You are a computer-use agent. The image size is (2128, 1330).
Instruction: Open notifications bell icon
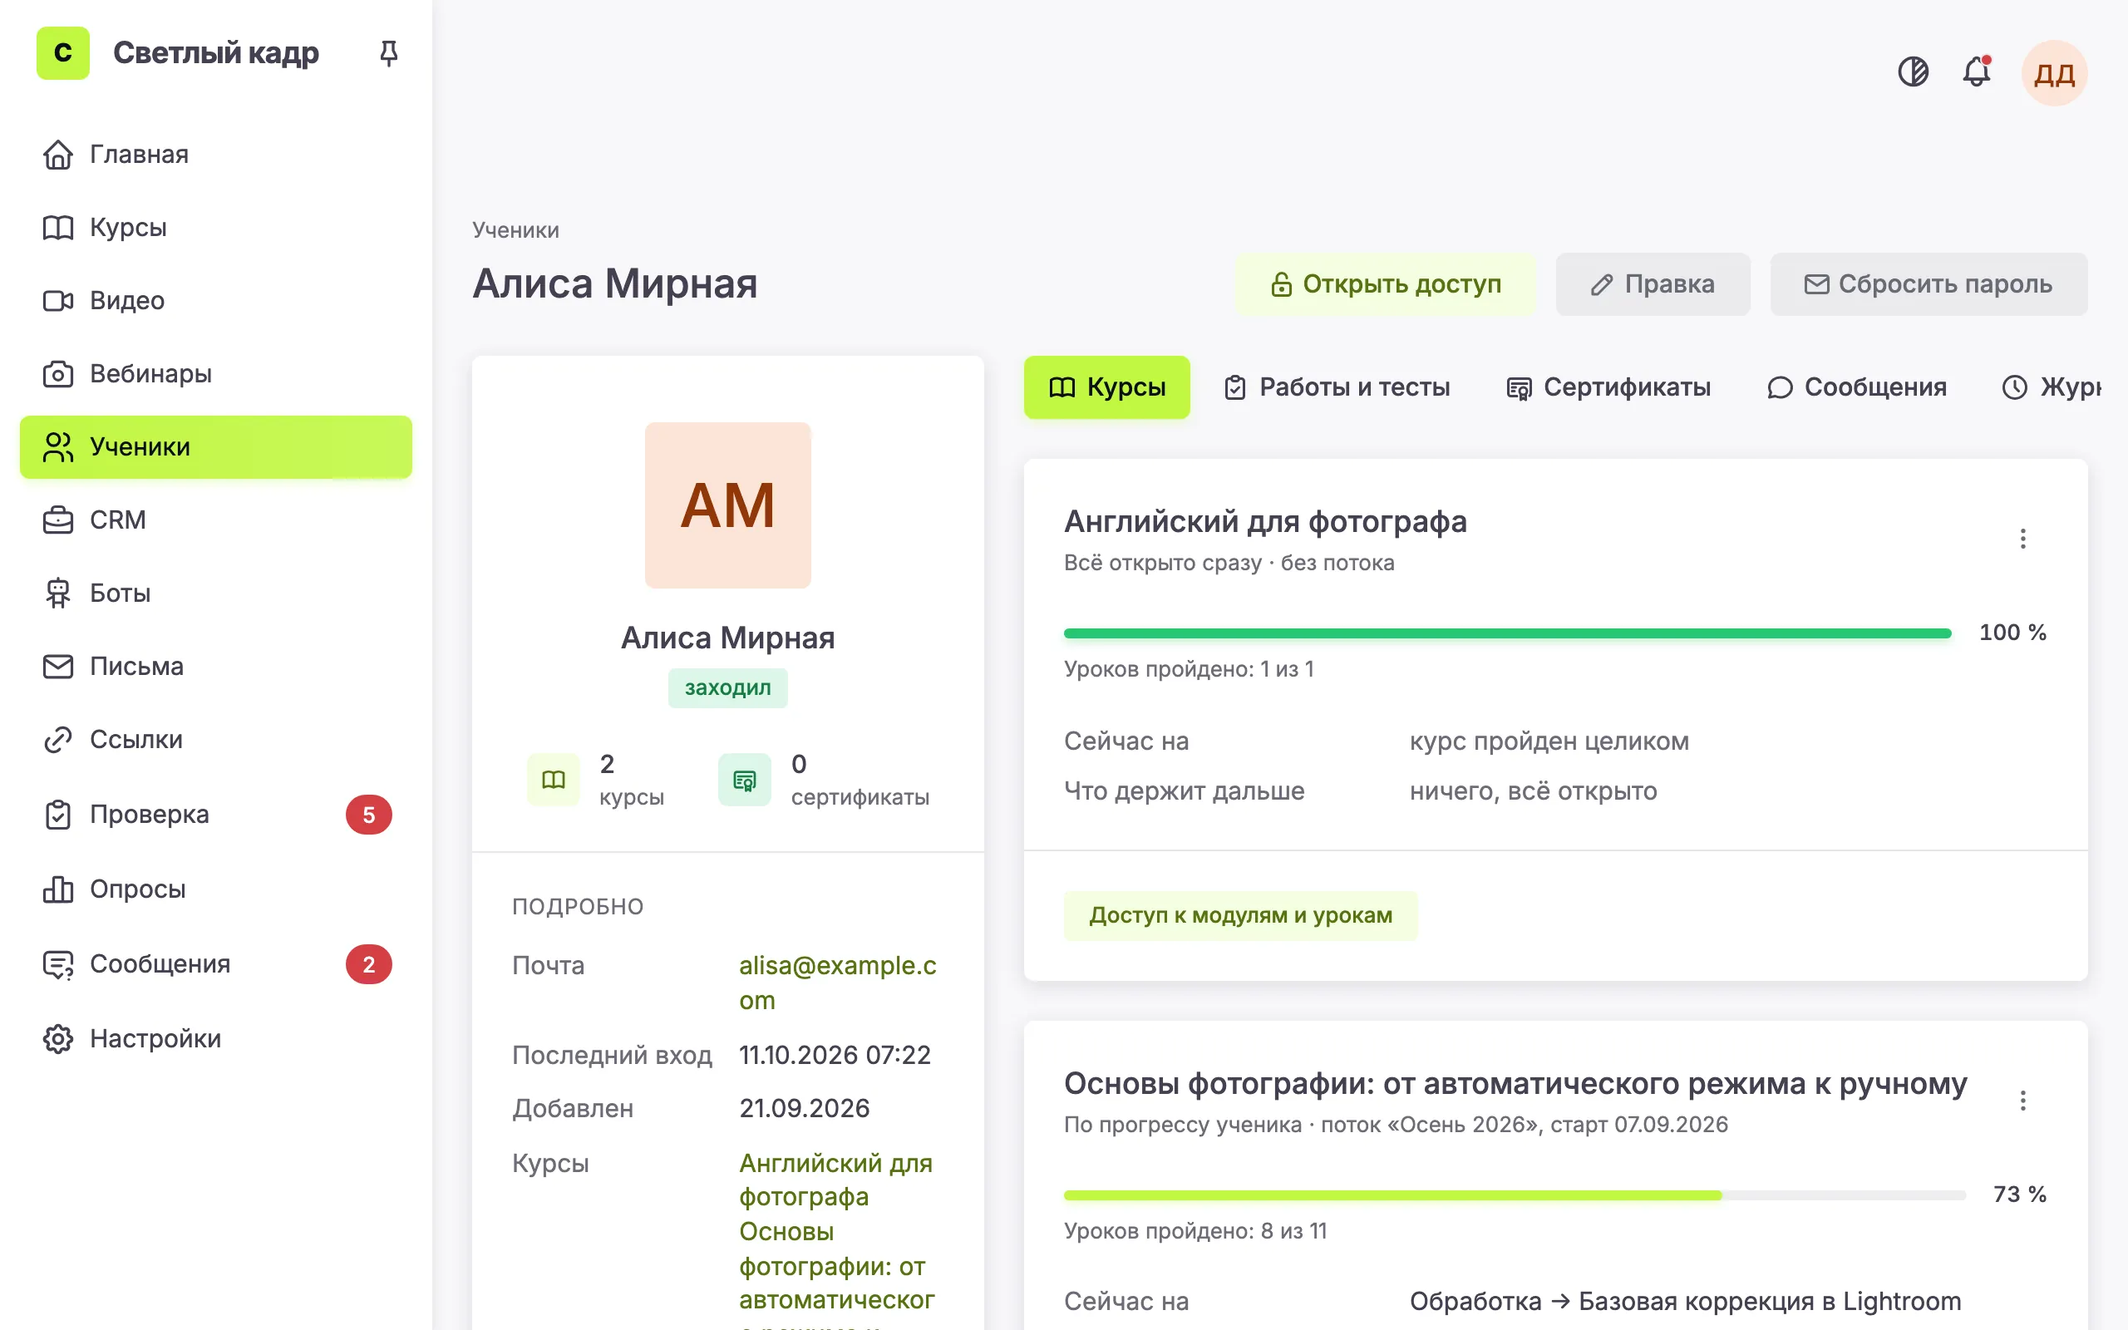point(1977,71)
